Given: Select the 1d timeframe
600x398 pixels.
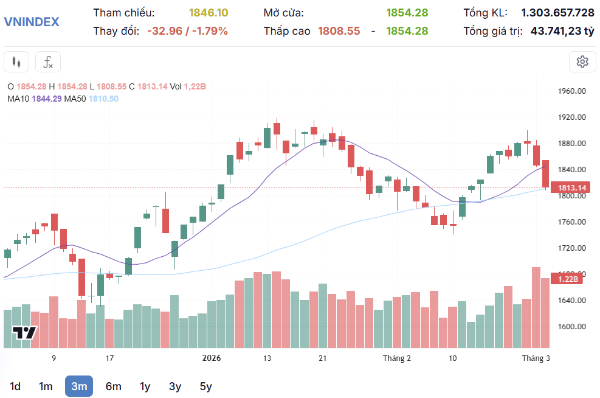Looking at the screenshot, I should click(x=16, y=386).
